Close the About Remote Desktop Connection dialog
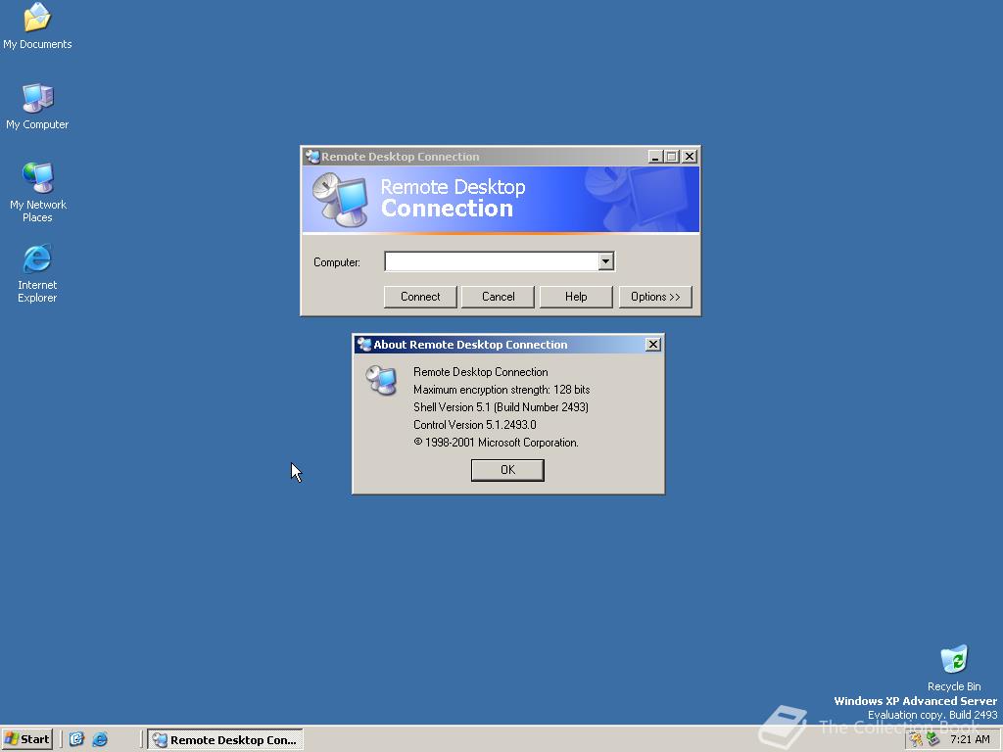1003x752 pixels. tap(653, 345)
